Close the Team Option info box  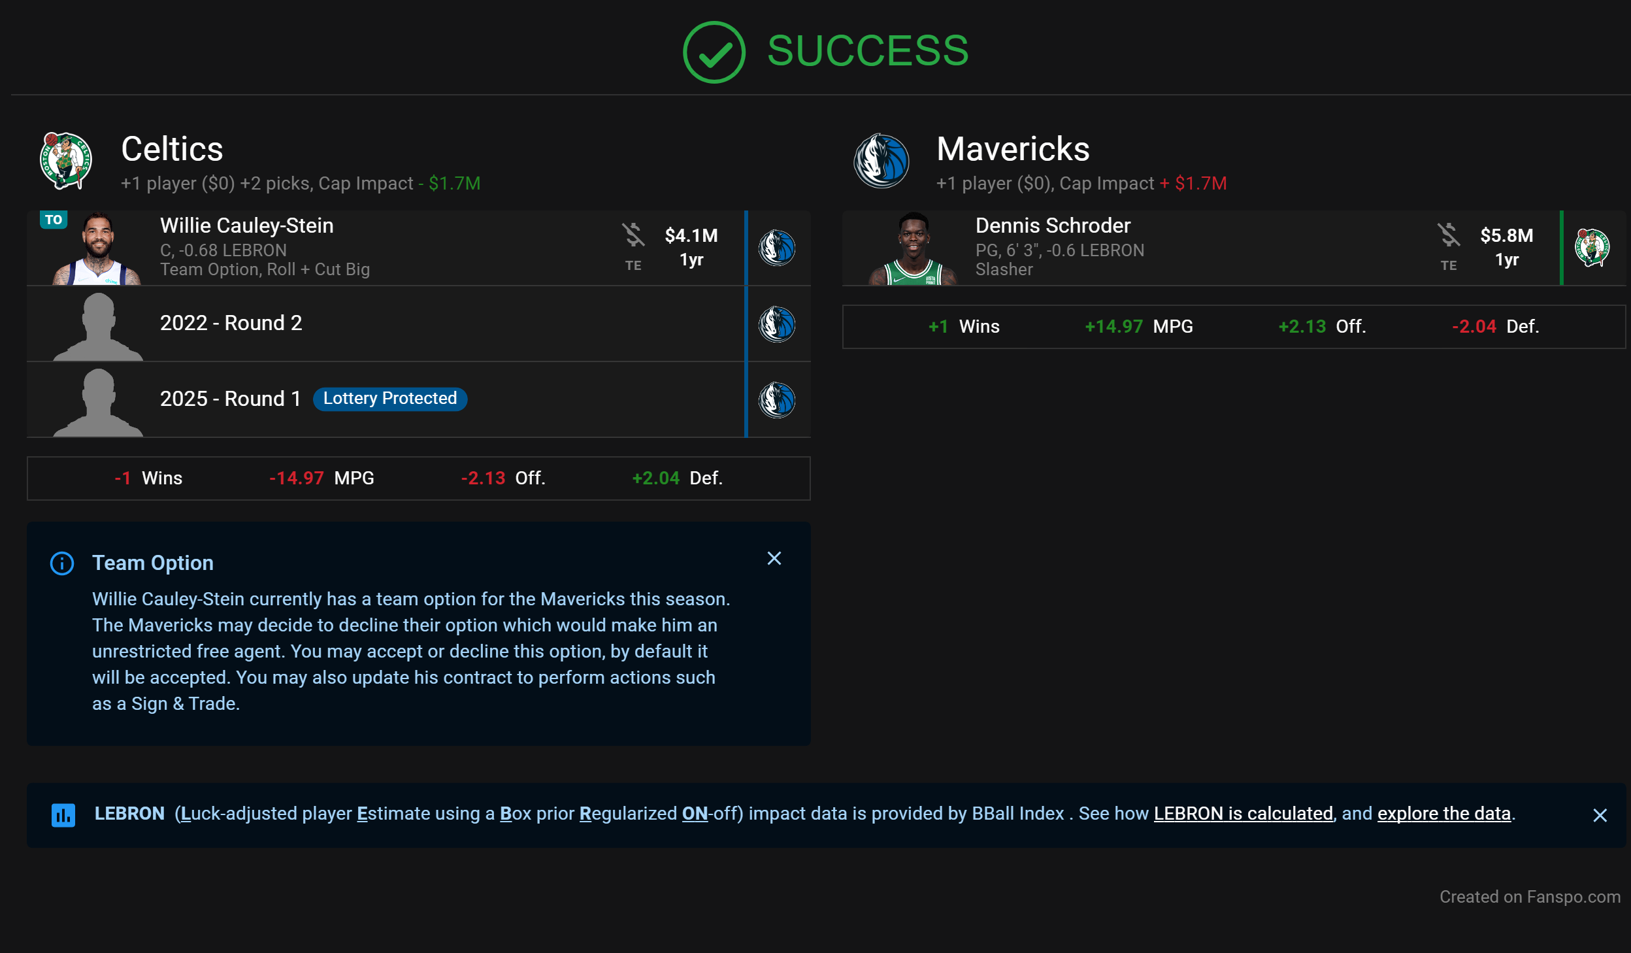774,558
